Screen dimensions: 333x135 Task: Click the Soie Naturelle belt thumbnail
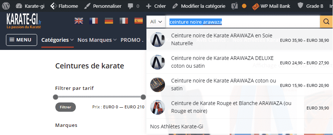(x=157, y=40)
